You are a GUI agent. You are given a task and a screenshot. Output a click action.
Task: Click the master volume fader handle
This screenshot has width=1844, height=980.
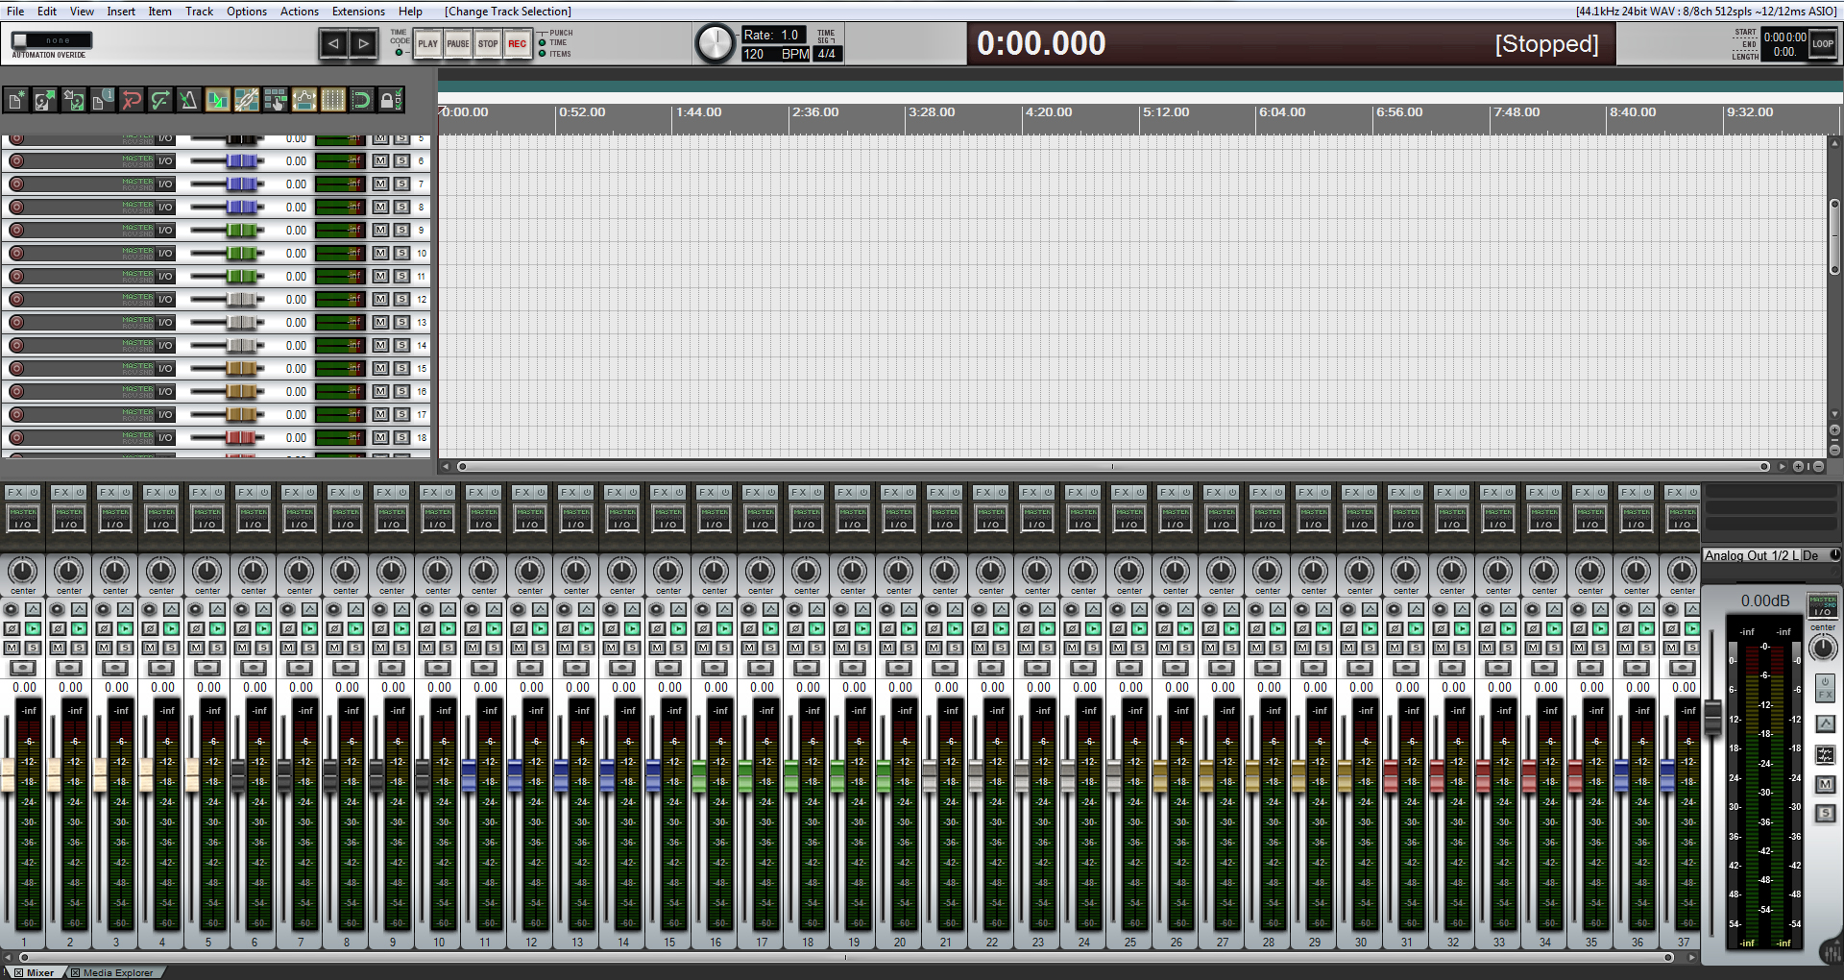tap(1711, 719)
